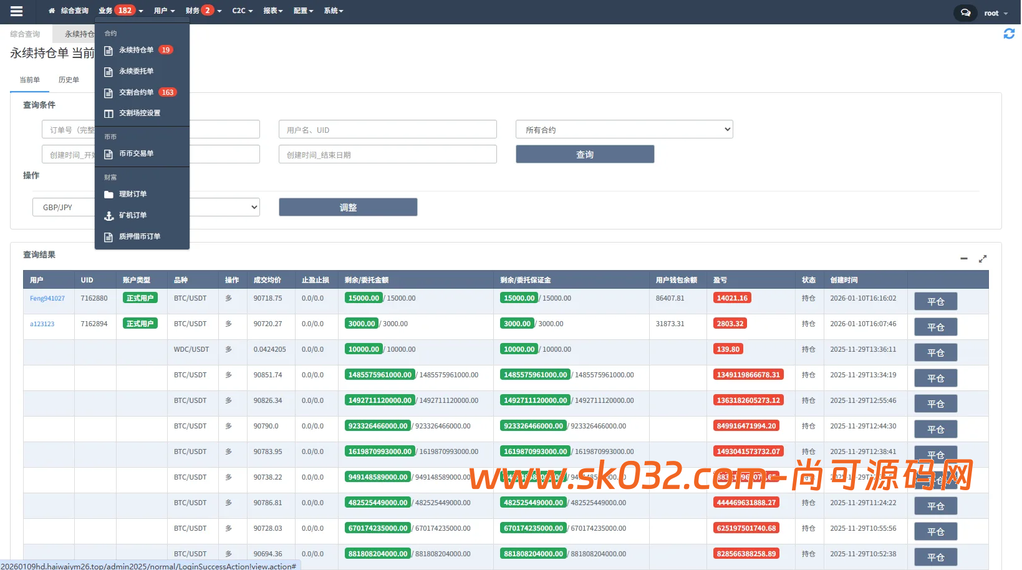
Task: Collapse the query results panel
Action: (963, 259)
